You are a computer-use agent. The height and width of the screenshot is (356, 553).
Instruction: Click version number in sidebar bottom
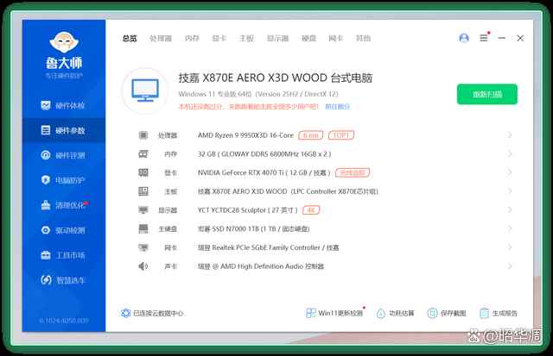(x=64, y=321)
